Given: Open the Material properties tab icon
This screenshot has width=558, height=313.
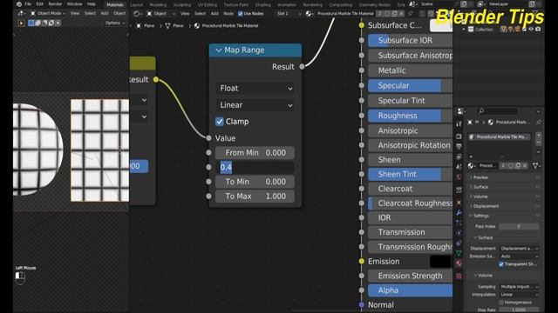Looking at the screenshot, I should point(459,263).
